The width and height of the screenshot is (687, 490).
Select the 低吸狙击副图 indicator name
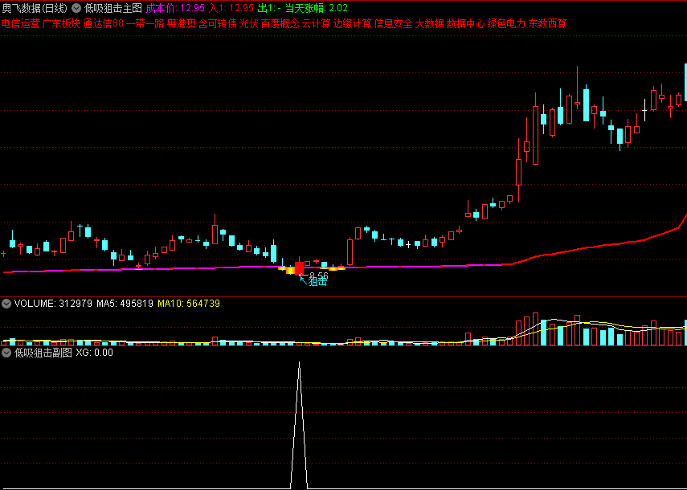(x=43, y=353)
